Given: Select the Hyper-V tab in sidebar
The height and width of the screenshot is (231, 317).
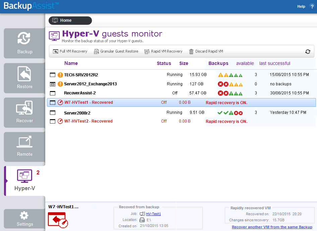Looking at the screenshot, I should (x=25, y=181).
